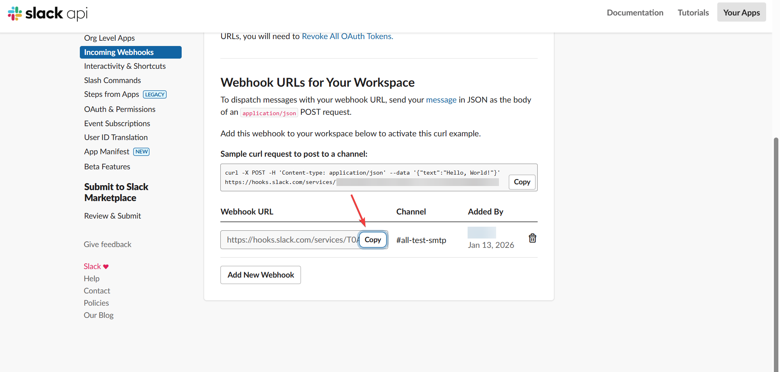The width and height of the screenshot is (780, 372).
Task: Open the Documentation menu item
Action: pos(635,12)
